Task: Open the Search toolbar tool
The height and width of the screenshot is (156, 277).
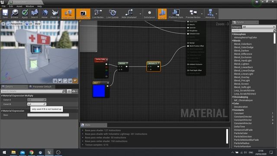Action: (x=35, y=14)
